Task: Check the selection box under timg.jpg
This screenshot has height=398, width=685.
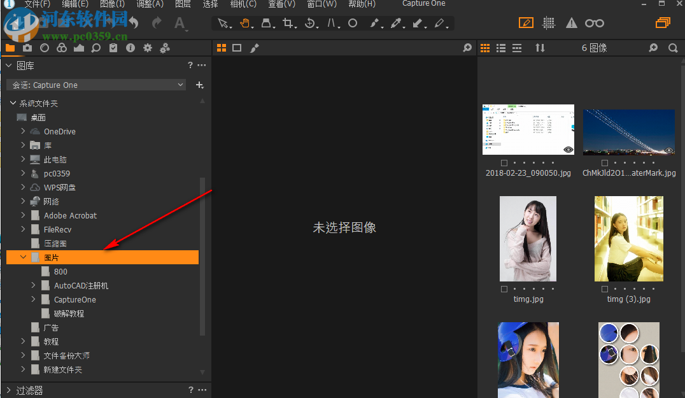Action: coord(504,288)
